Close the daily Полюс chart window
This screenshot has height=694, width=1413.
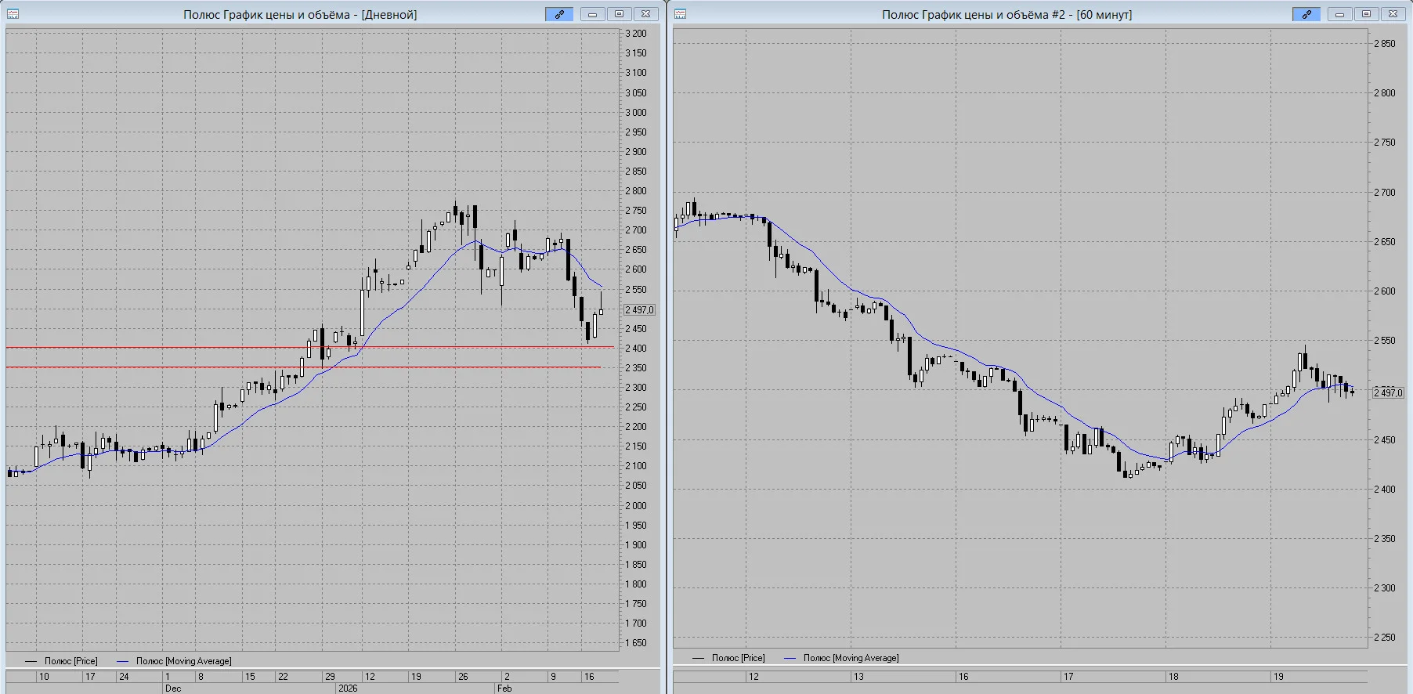(645, 14)
